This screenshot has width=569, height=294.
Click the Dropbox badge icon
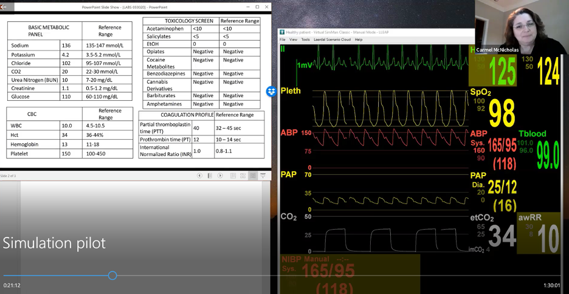(x=271, y=91)
